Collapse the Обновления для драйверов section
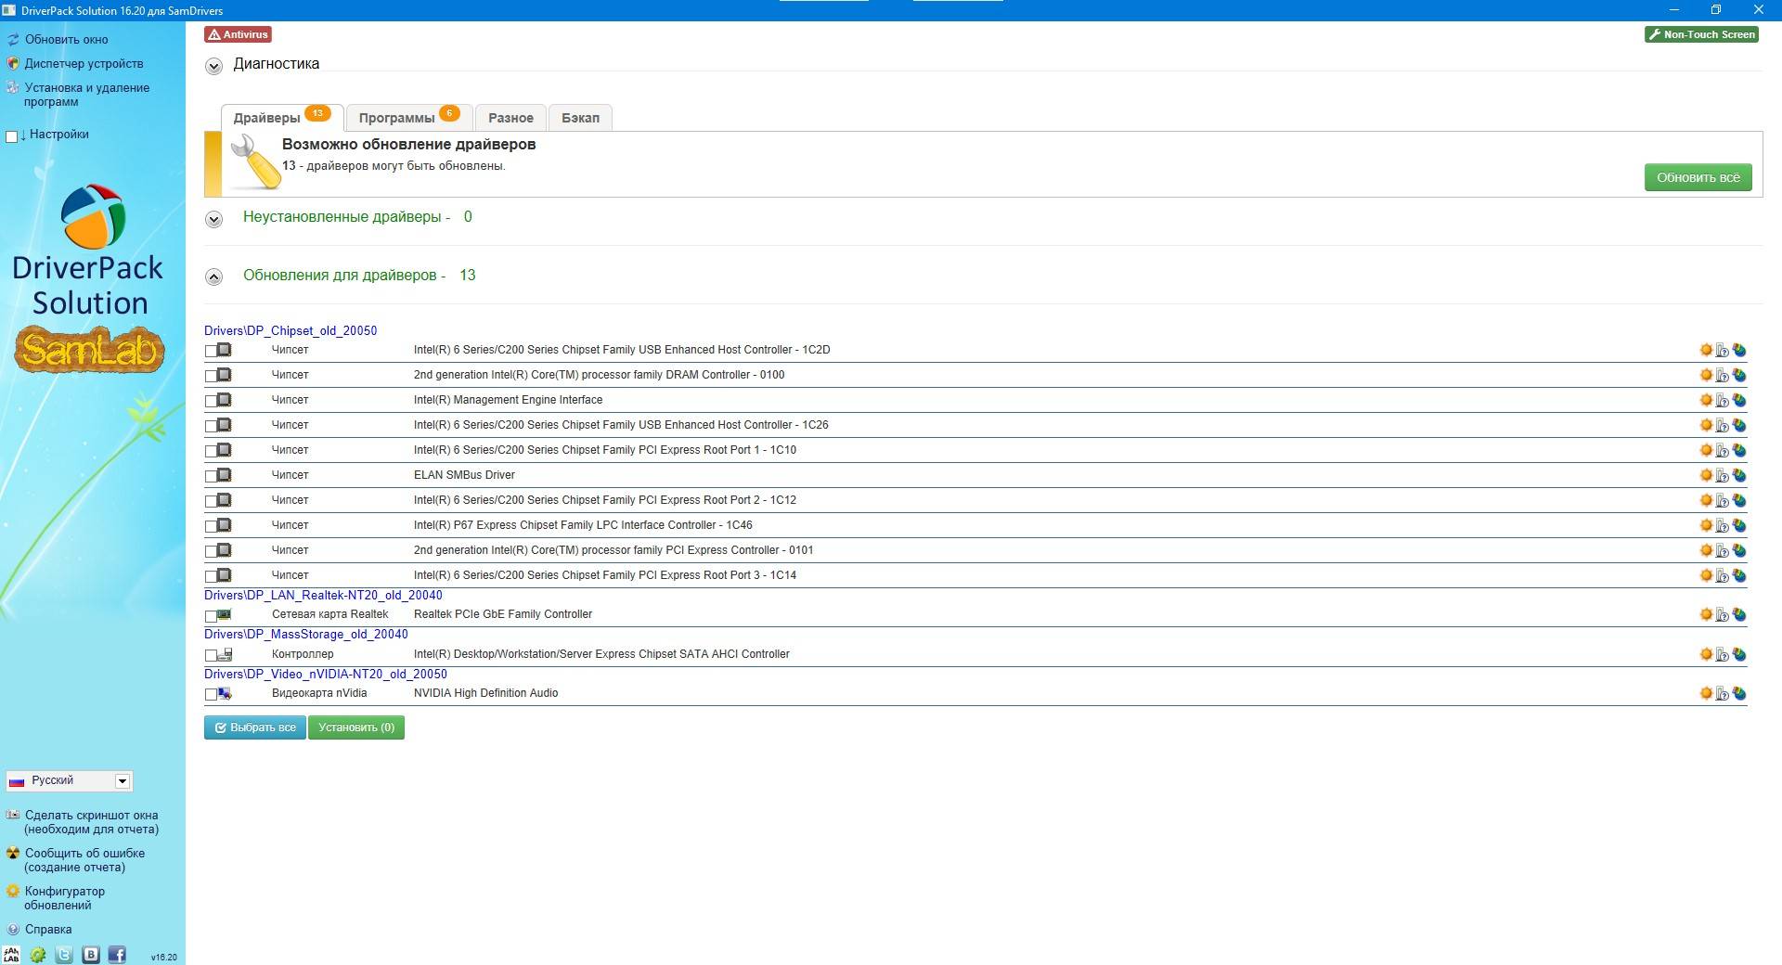The width and height of the screenshot is (1782, 965). click(214, 277)
